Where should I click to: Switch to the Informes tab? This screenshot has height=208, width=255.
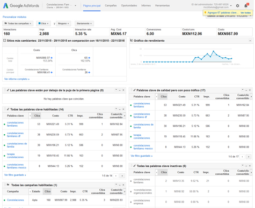[x=146, y=5]
